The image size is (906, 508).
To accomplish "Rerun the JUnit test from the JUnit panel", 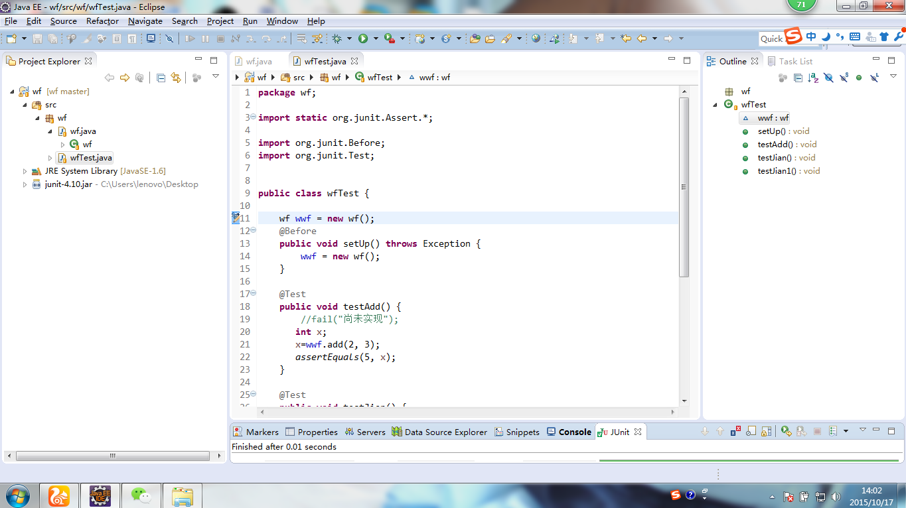I will (x=786, y=432).
